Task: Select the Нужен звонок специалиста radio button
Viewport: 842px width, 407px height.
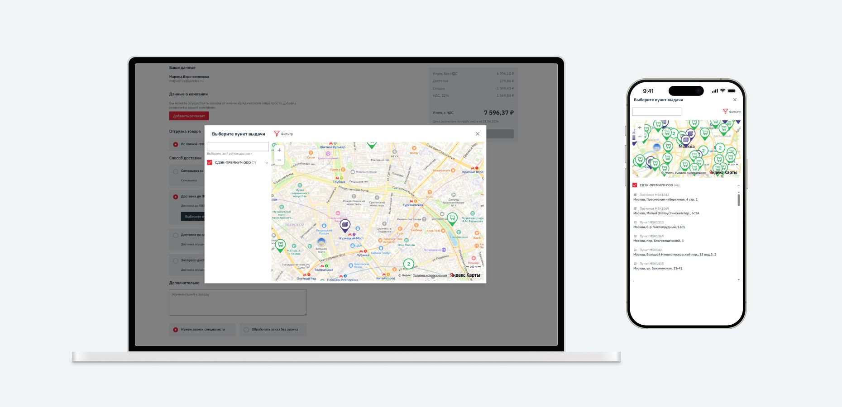Action: [x=176, y=330]
